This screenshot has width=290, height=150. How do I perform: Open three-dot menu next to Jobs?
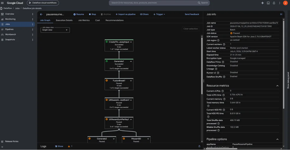tap(32, 24)
